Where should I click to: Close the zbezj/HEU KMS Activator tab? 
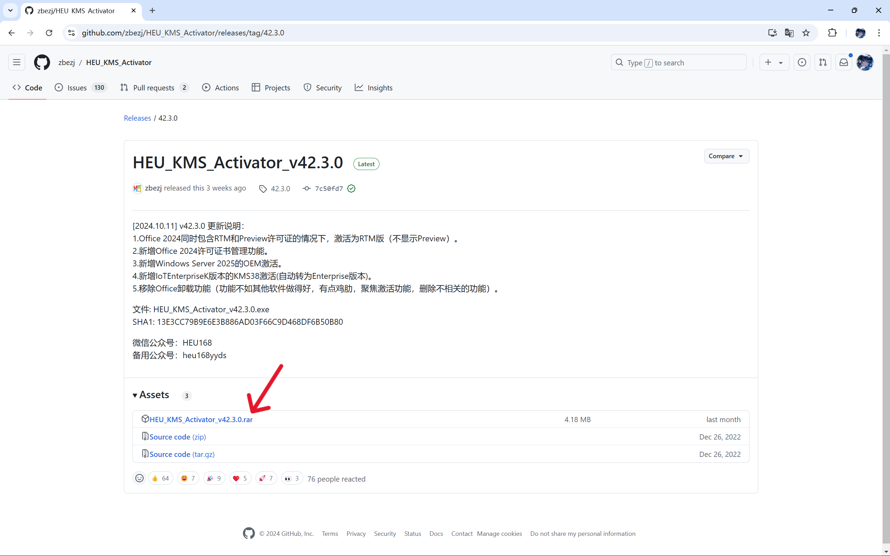(x=134, y=10)
